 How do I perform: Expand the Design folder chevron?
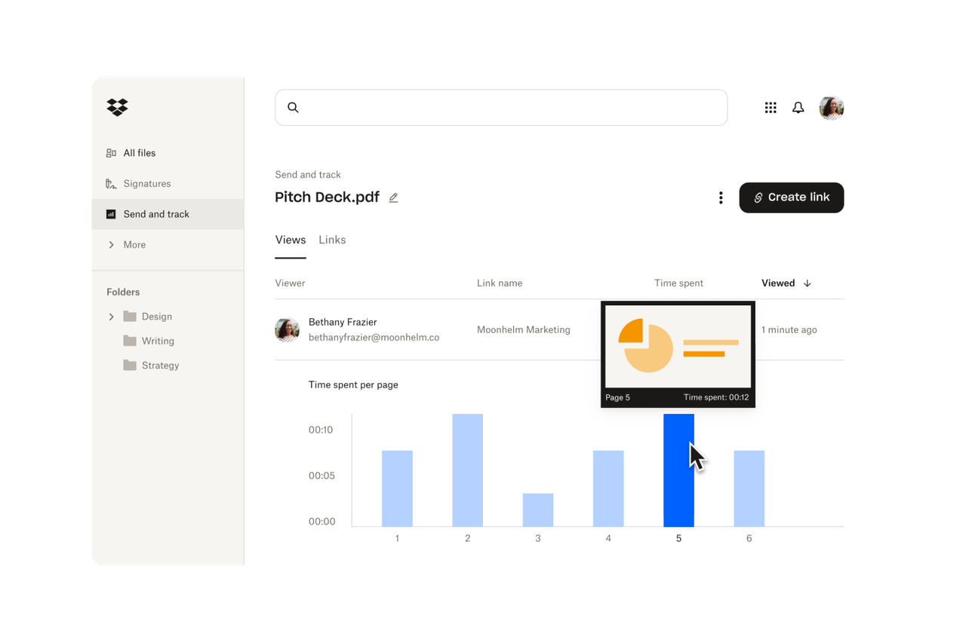(x=112, y=317)
